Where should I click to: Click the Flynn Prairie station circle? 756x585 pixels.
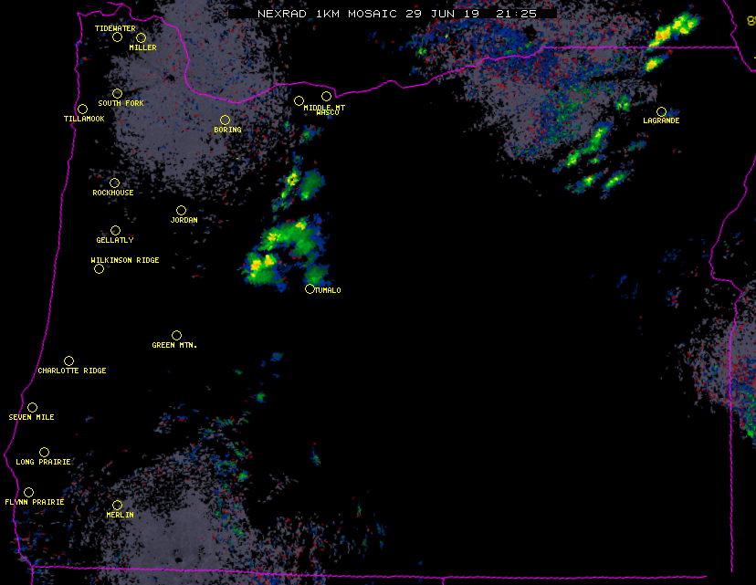[28, 492]
